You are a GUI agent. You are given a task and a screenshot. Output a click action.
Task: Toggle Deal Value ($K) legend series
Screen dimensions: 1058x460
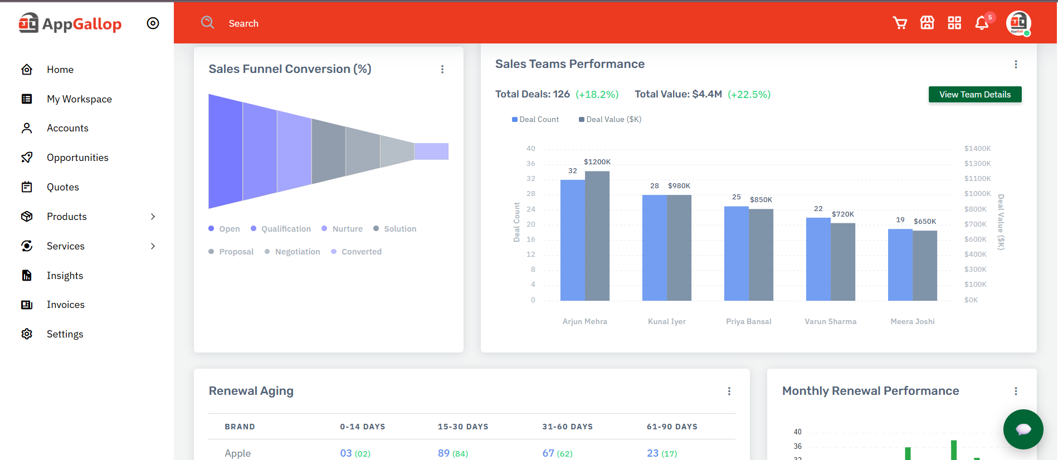click(x=610, y=119)
